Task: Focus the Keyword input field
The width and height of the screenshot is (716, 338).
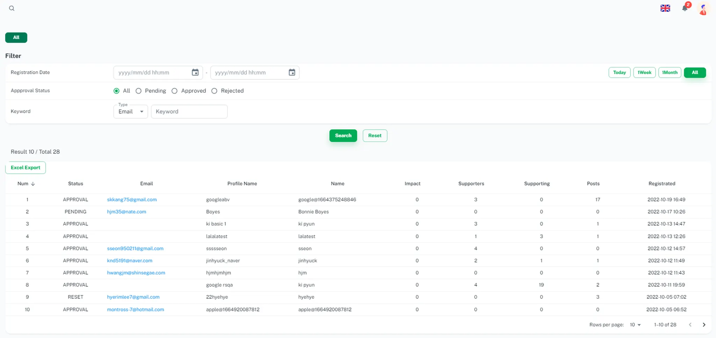Action: pos(189,112)
